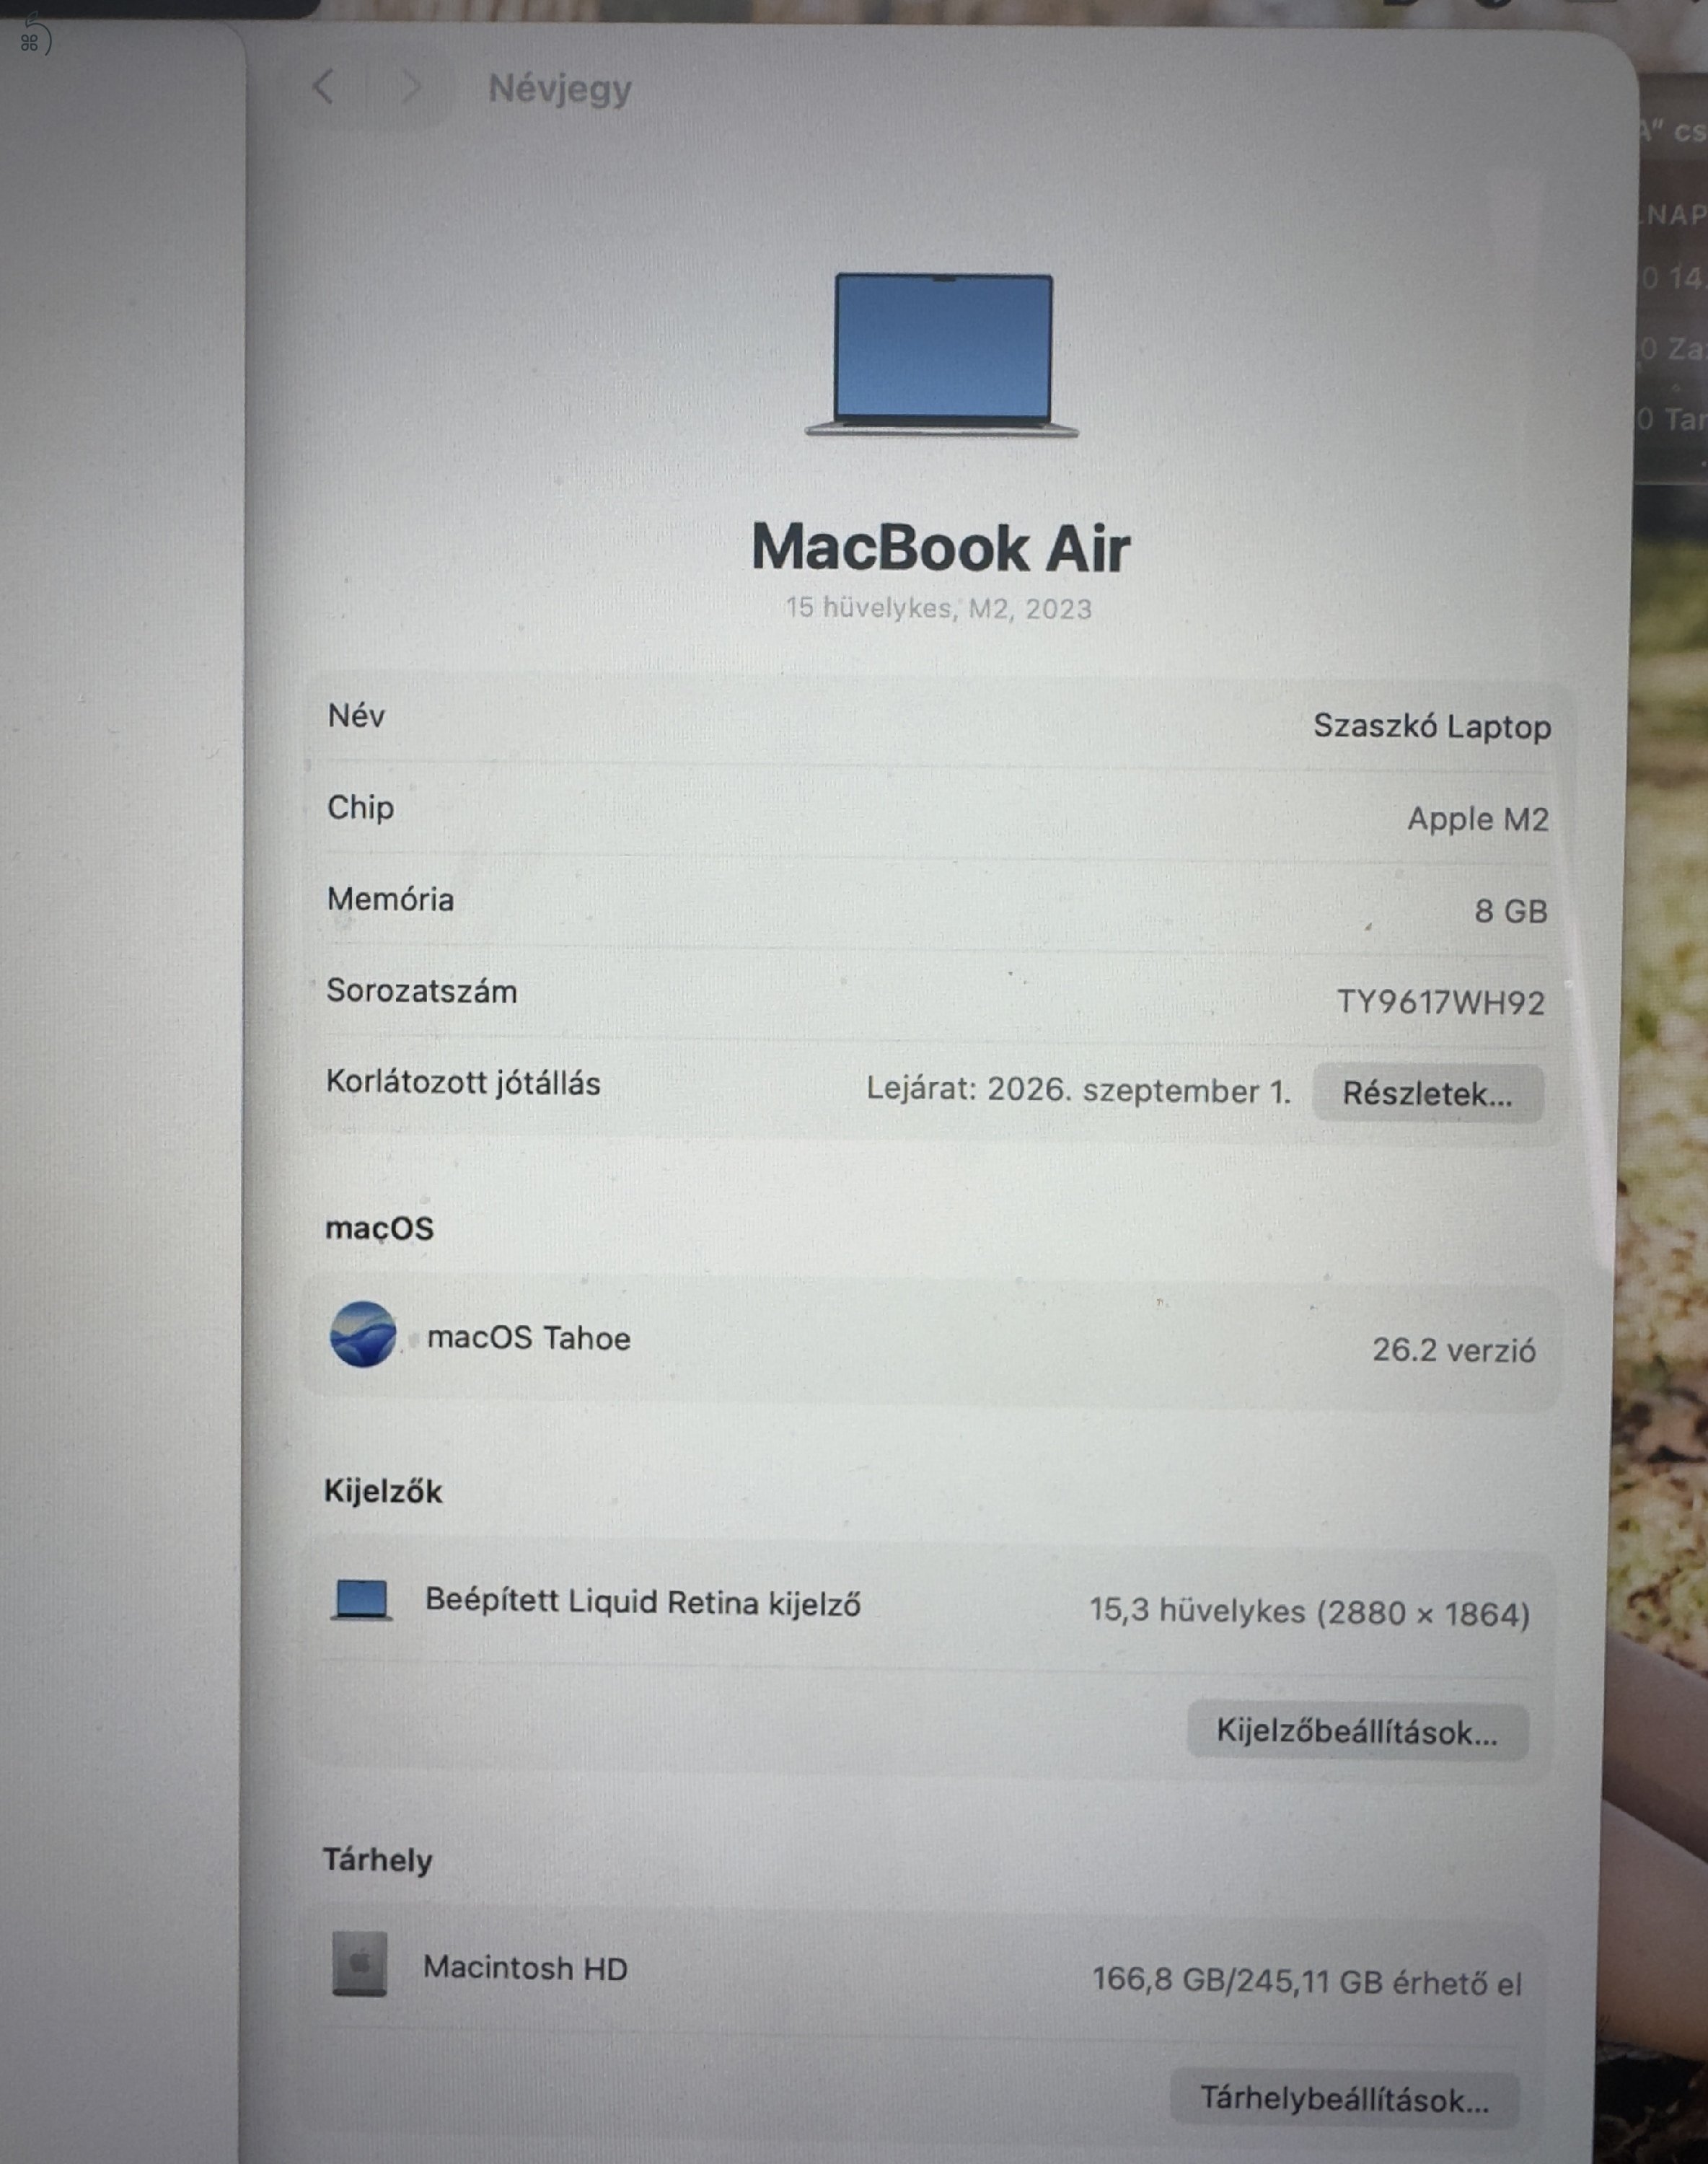
Task: Click the Chip row label
Action: pyautogui.click(x=360, y=808)
